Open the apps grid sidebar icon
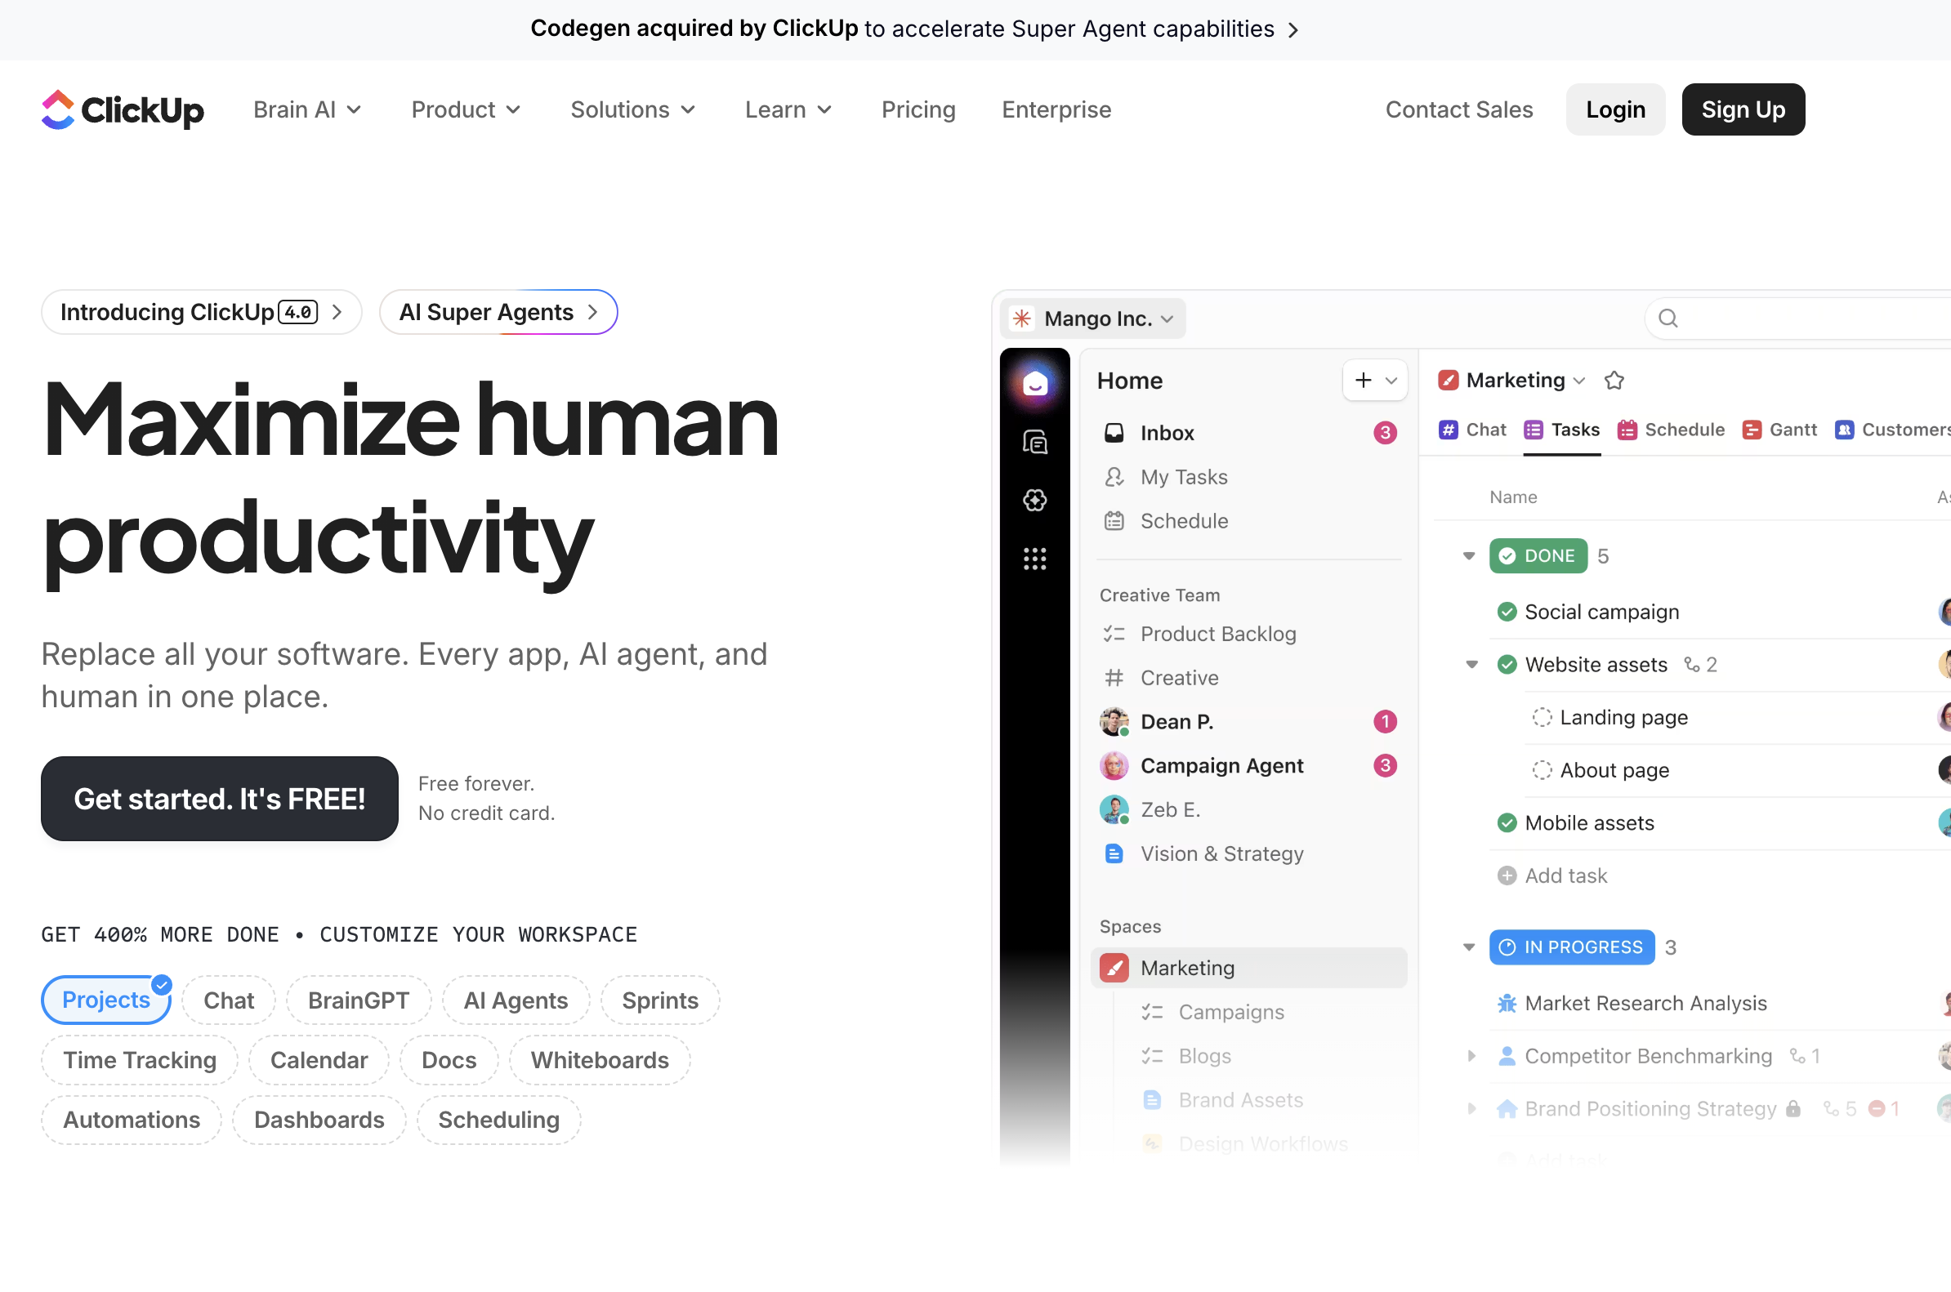Screen dimensions: 1951x1292 pyautogui.click(x=1034, y=559)
